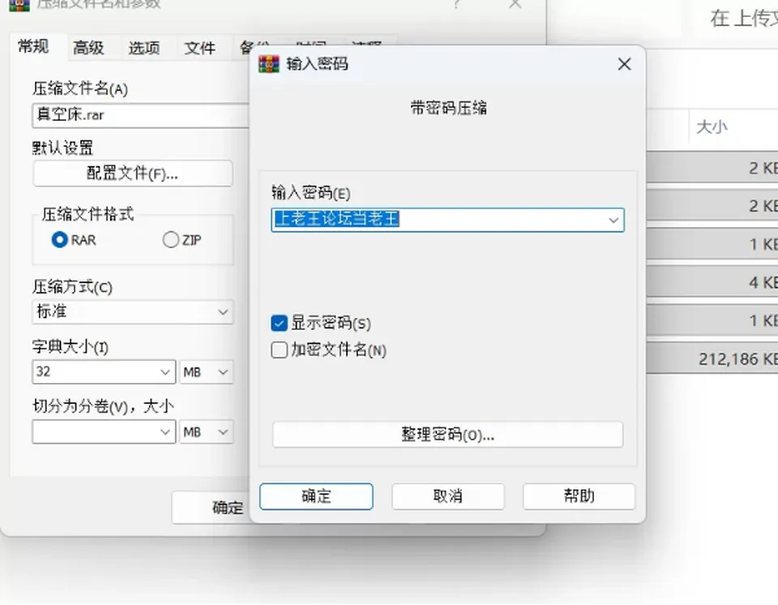Switch to the 常规 tab
This screenshot has width=778, height=605.
point(33,47)
